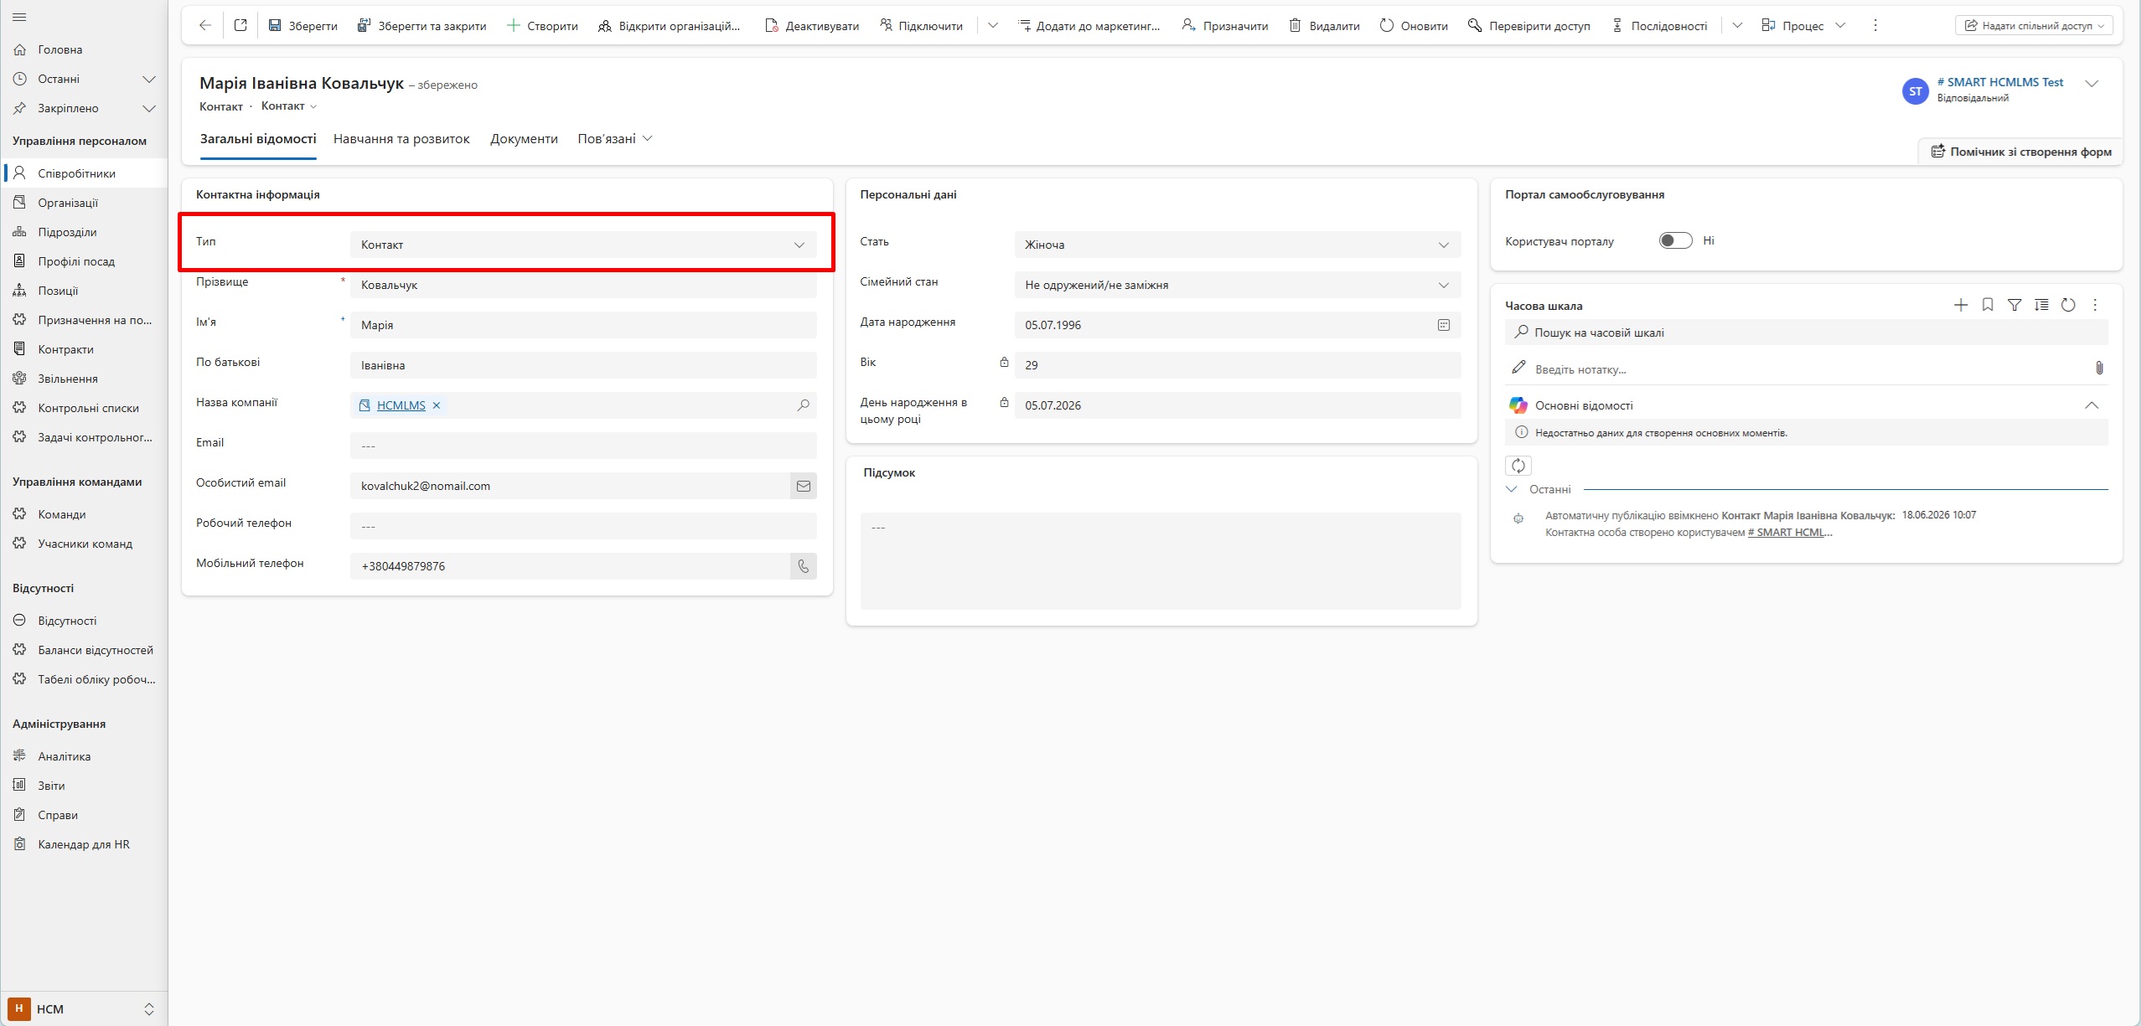
Task: Switch to the Навчання та розвиток tab
Action: pyautogui.click(x=401, y=139)
